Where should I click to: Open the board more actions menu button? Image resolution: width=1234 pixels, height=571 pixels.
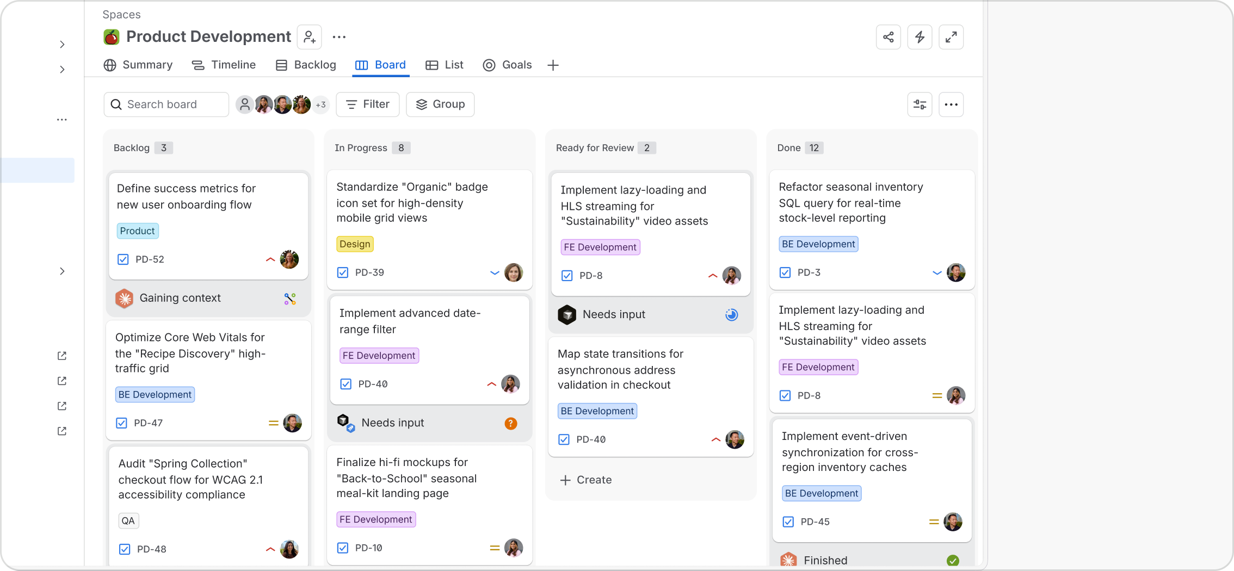[951, 104]
